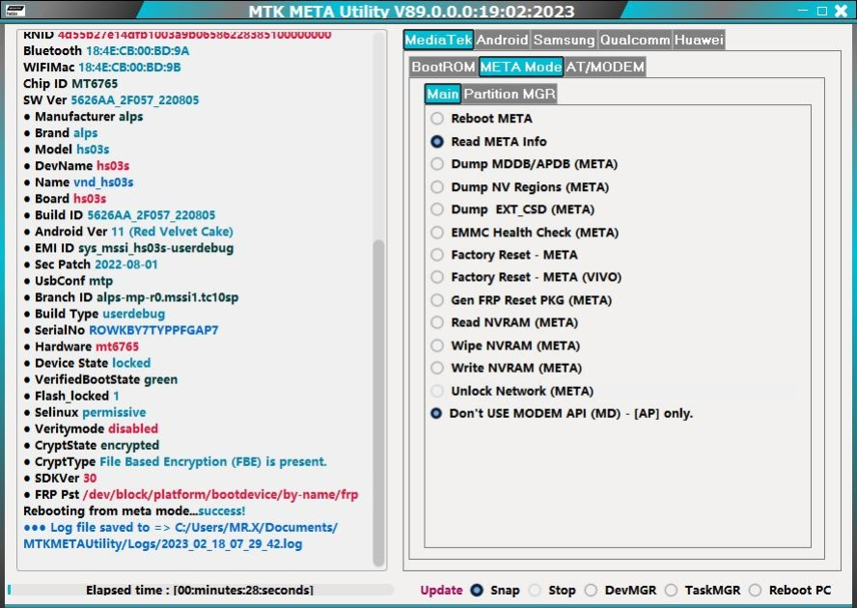This screenshot has width=857, height=608.
Task: Choose Factory Reset - META option
Action: 437,255
